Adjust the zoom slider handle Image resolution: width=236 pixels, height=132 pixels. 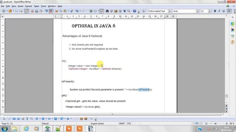(215, 124)
